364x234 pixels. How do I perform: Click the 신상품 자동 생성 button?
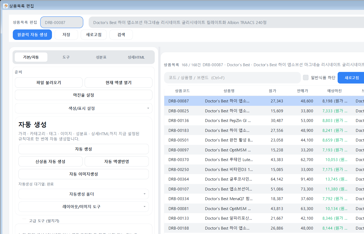[x=50, y=162]
